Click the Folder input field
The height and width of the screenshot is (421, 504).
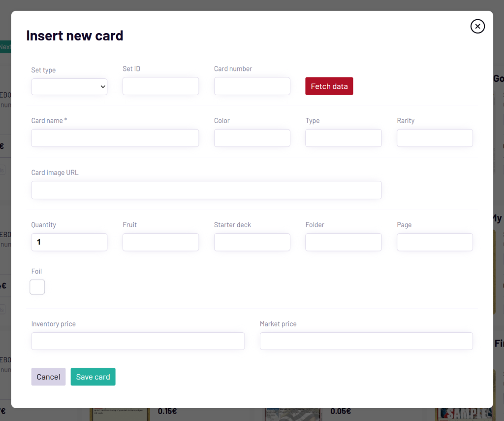coord(343,242)
